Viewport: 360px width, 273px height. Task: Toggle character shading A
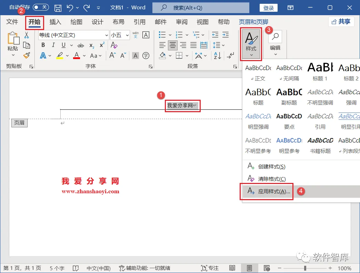click(136, 56)
